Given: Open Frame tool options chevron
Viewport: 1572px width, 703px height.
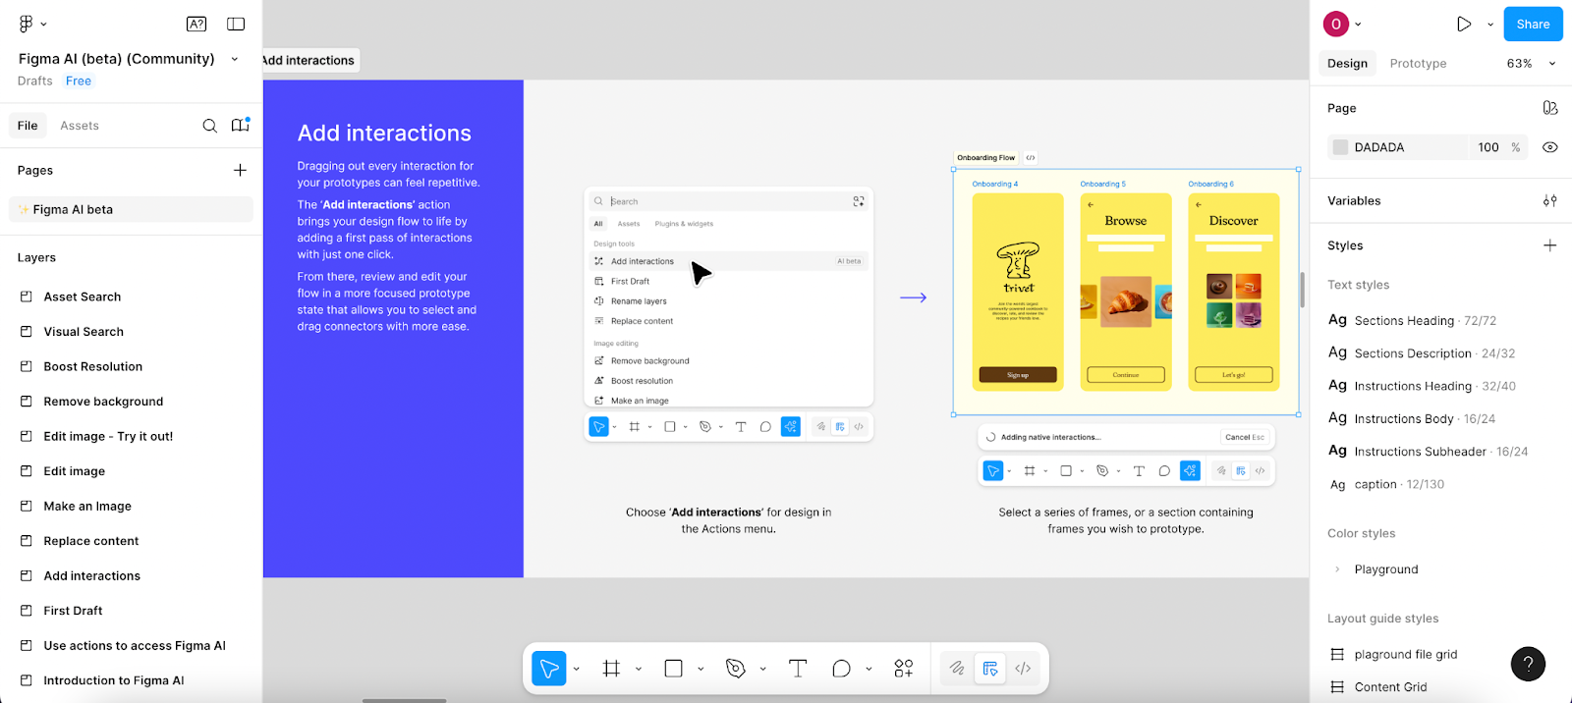Looking at the screenshot, I should [638, 670].
